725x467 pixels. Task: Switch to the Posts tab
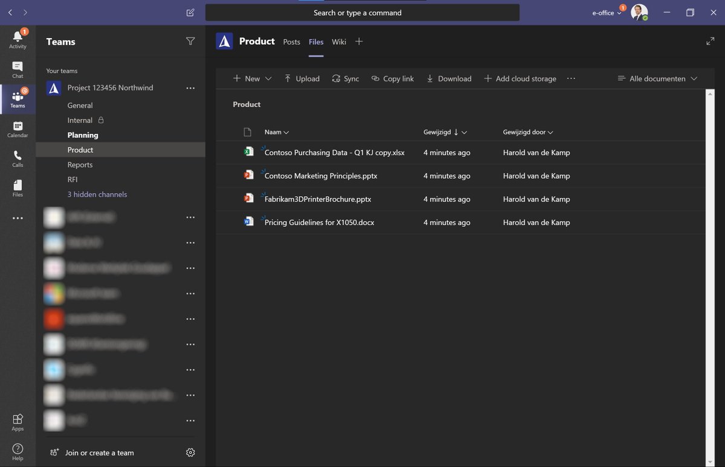tap(292, 42)
